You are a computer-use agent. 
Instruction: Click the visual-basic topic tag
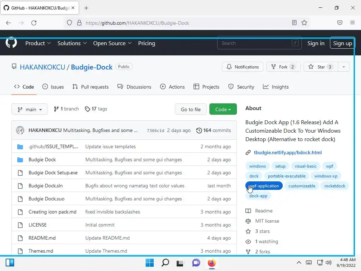coord(305,166)
